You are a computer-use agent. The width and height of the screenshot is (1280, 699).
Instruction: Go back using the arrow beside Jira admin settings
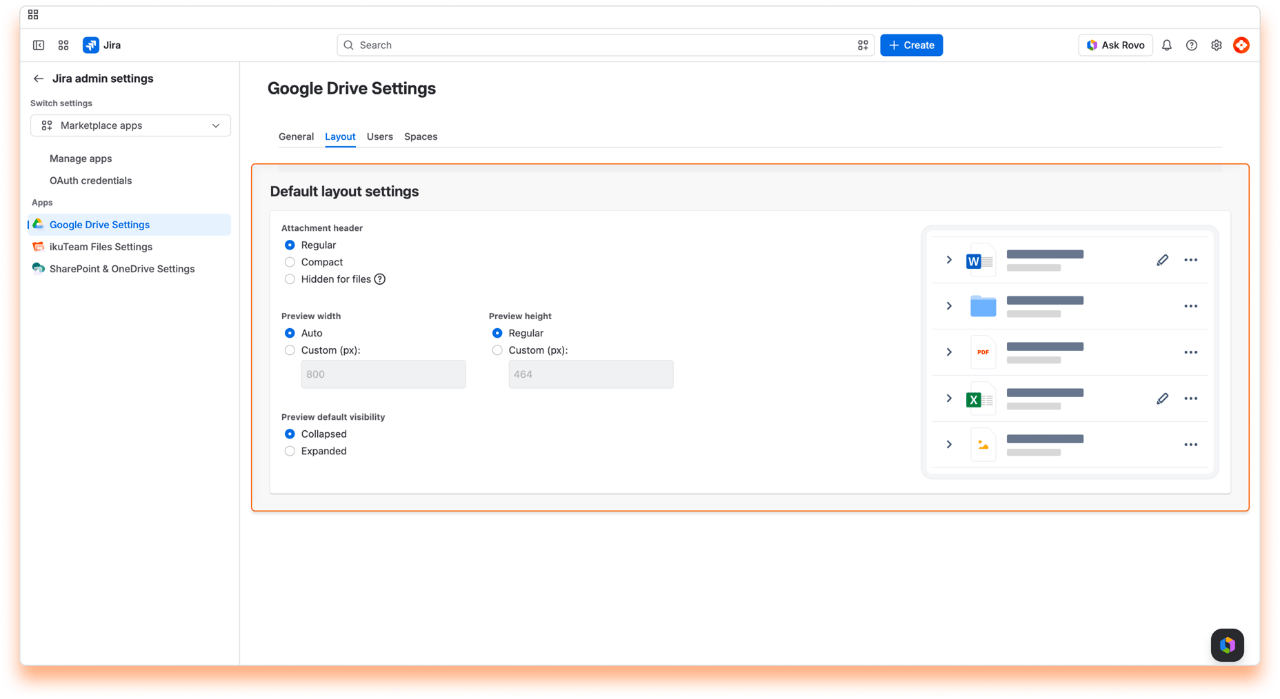(x=39, y=79)
